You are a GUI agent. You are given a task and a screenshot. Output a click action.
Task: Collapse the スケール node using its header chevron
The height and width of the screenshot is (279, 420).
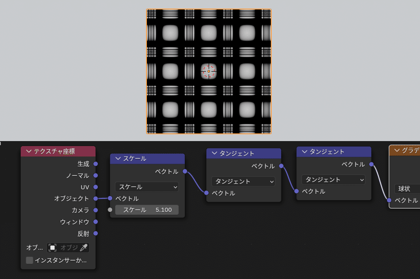tap(118, 158)
